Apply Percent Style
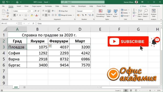 (83, 15)
